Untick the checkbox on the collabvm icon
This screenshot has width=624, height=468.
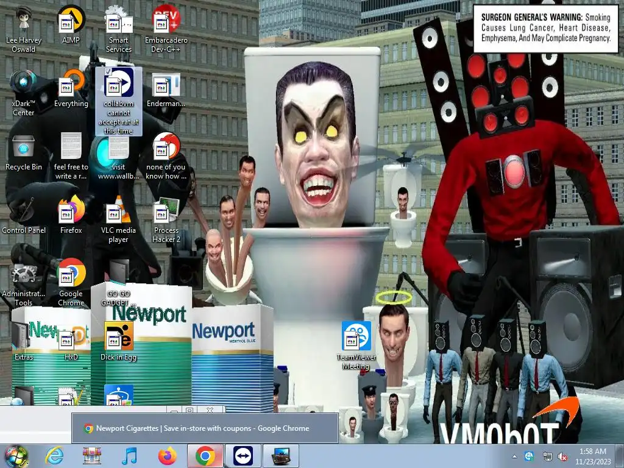pos(107,72)
